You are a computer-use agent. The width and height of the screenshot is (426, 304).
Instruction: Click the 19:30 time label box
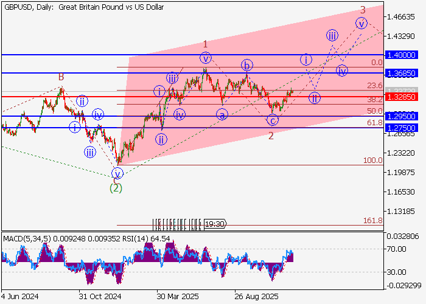pyautogui.click(x=215, y=224)
